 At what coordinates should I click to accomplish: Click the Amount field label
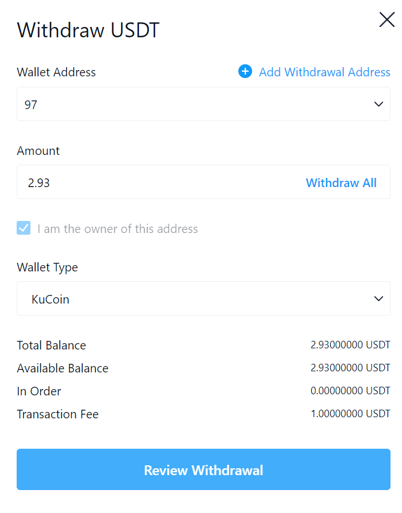point(38,151)
